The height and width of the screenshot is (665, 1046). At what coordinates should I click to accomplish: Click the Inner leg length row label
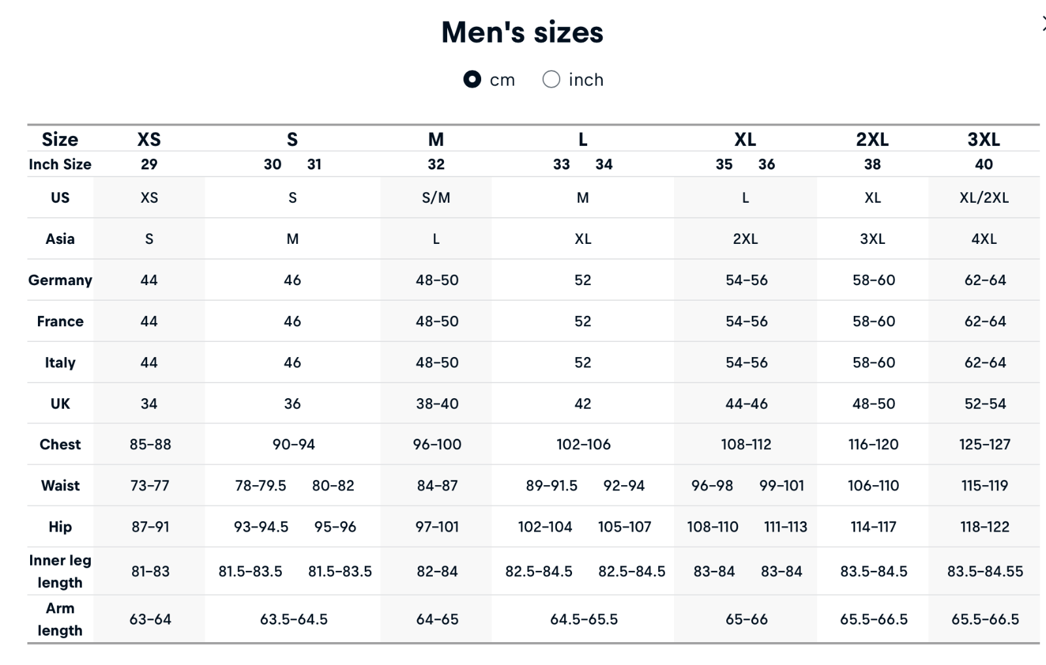coord(60,571)
